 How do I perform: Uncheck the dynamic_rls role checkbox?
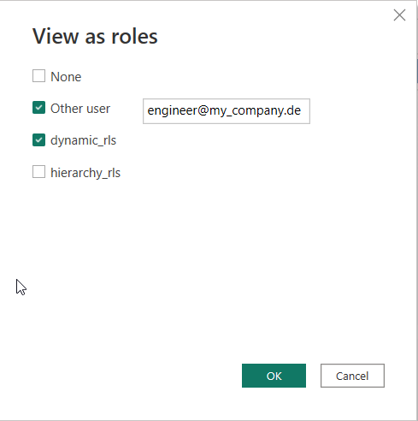[x=38, y=140]
